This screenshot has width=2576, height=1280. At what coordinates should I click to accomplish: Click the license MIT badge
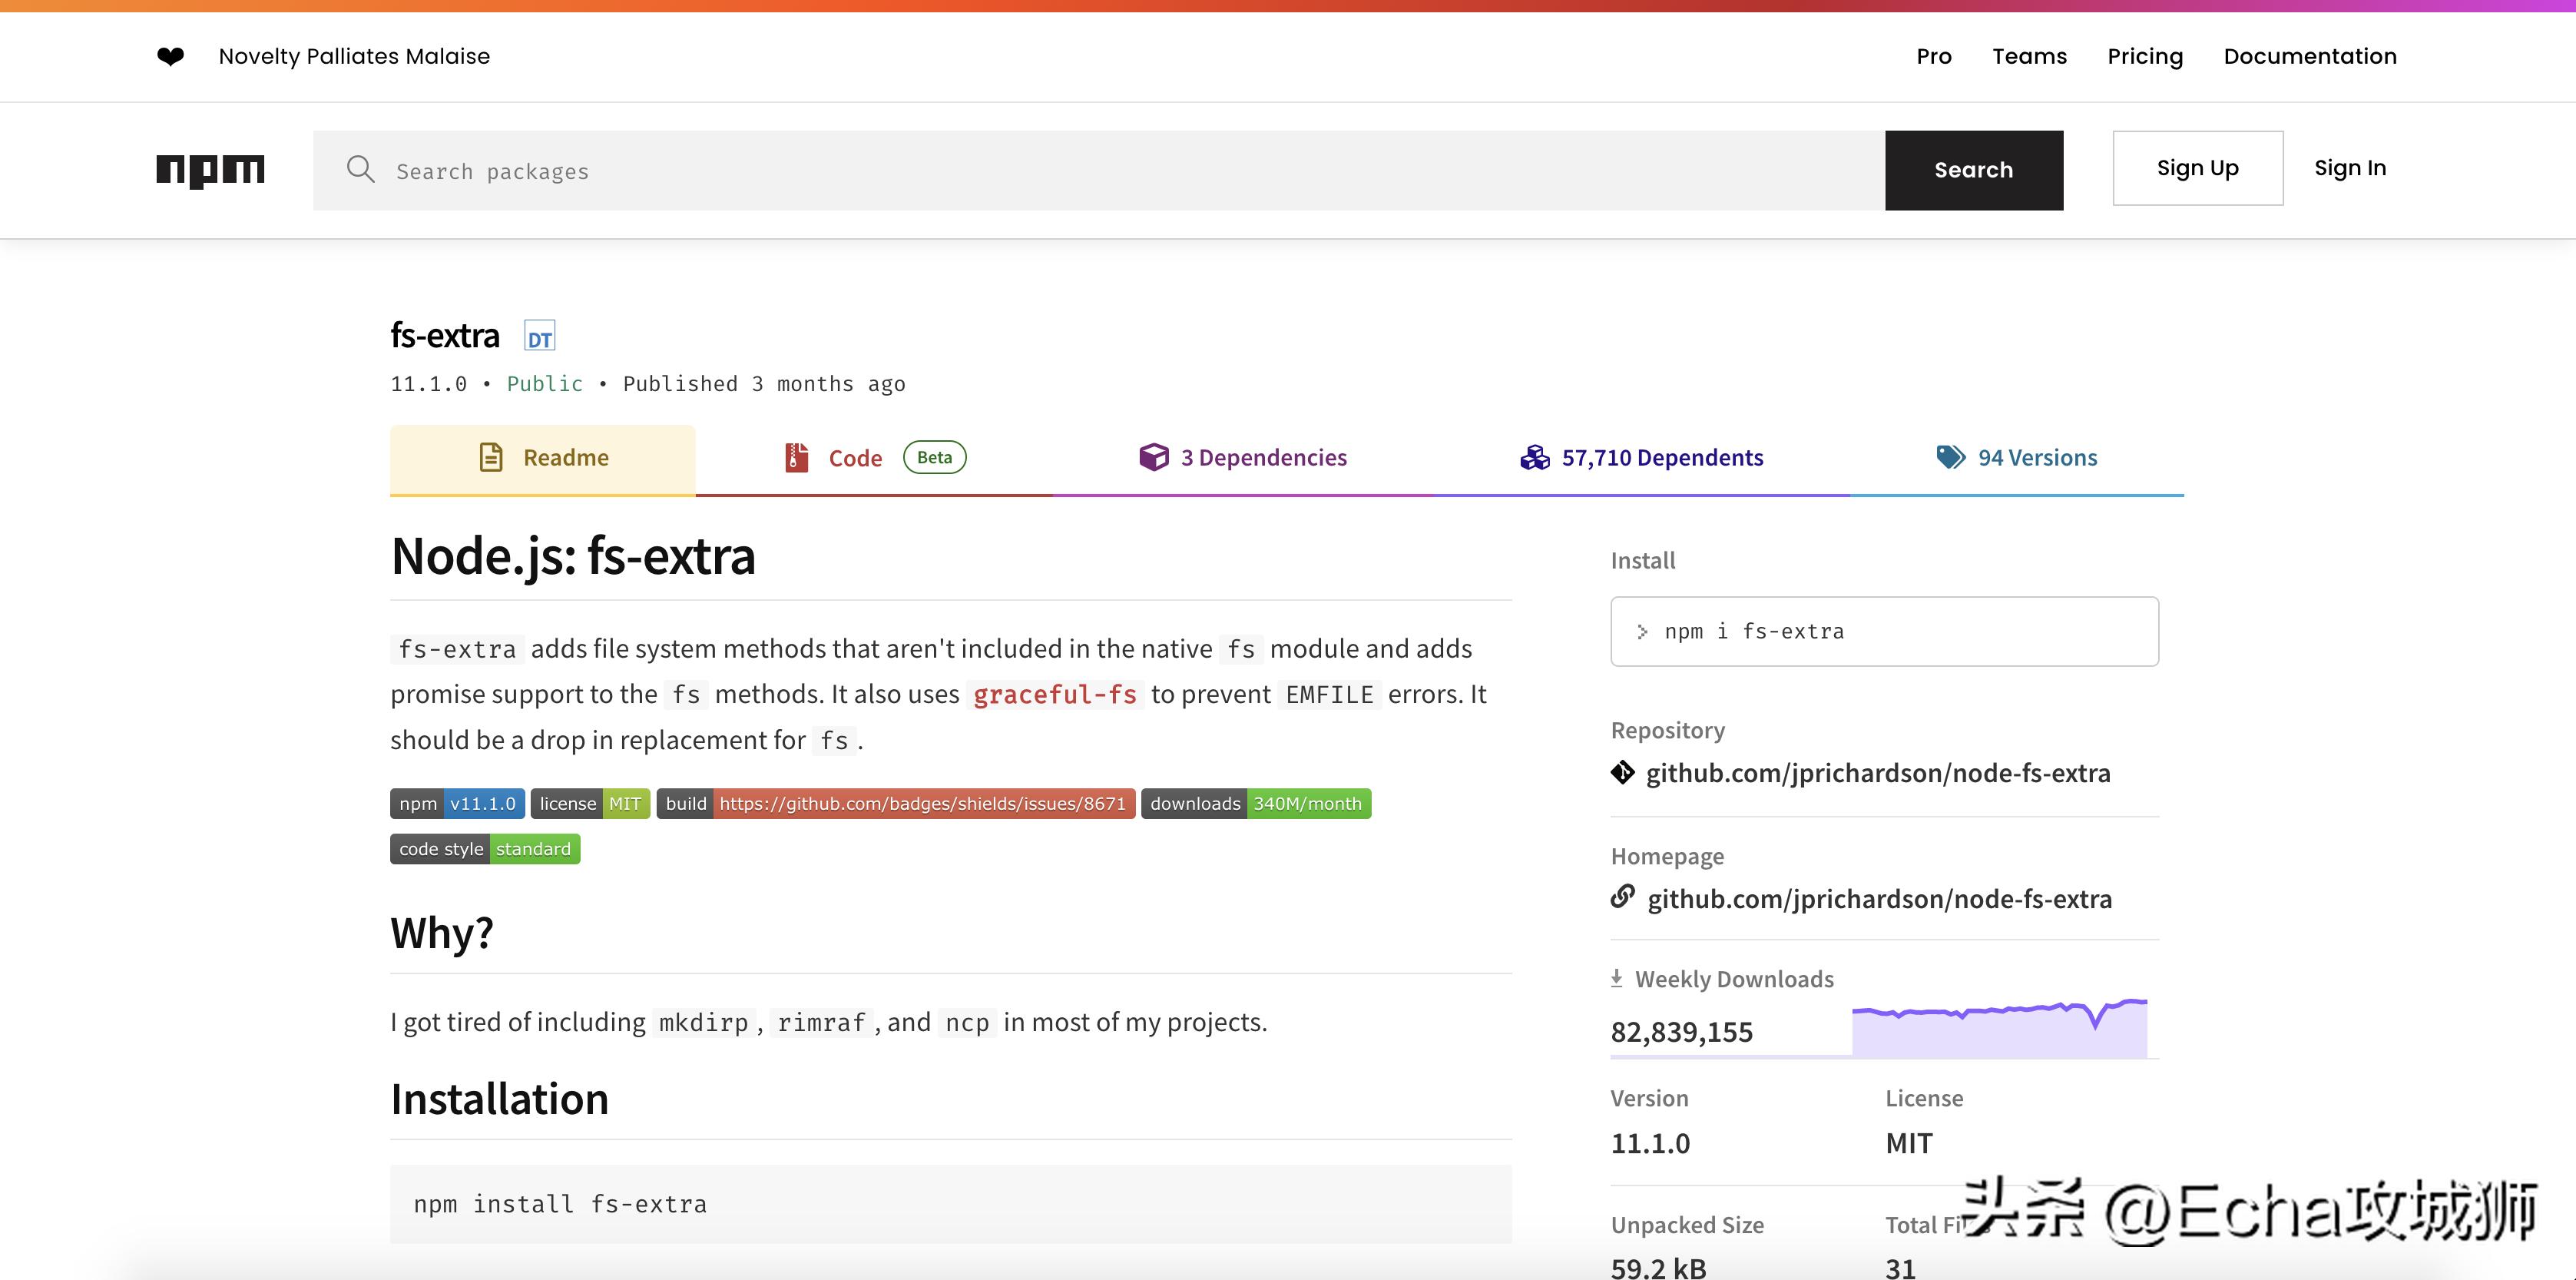coord(590,804)
